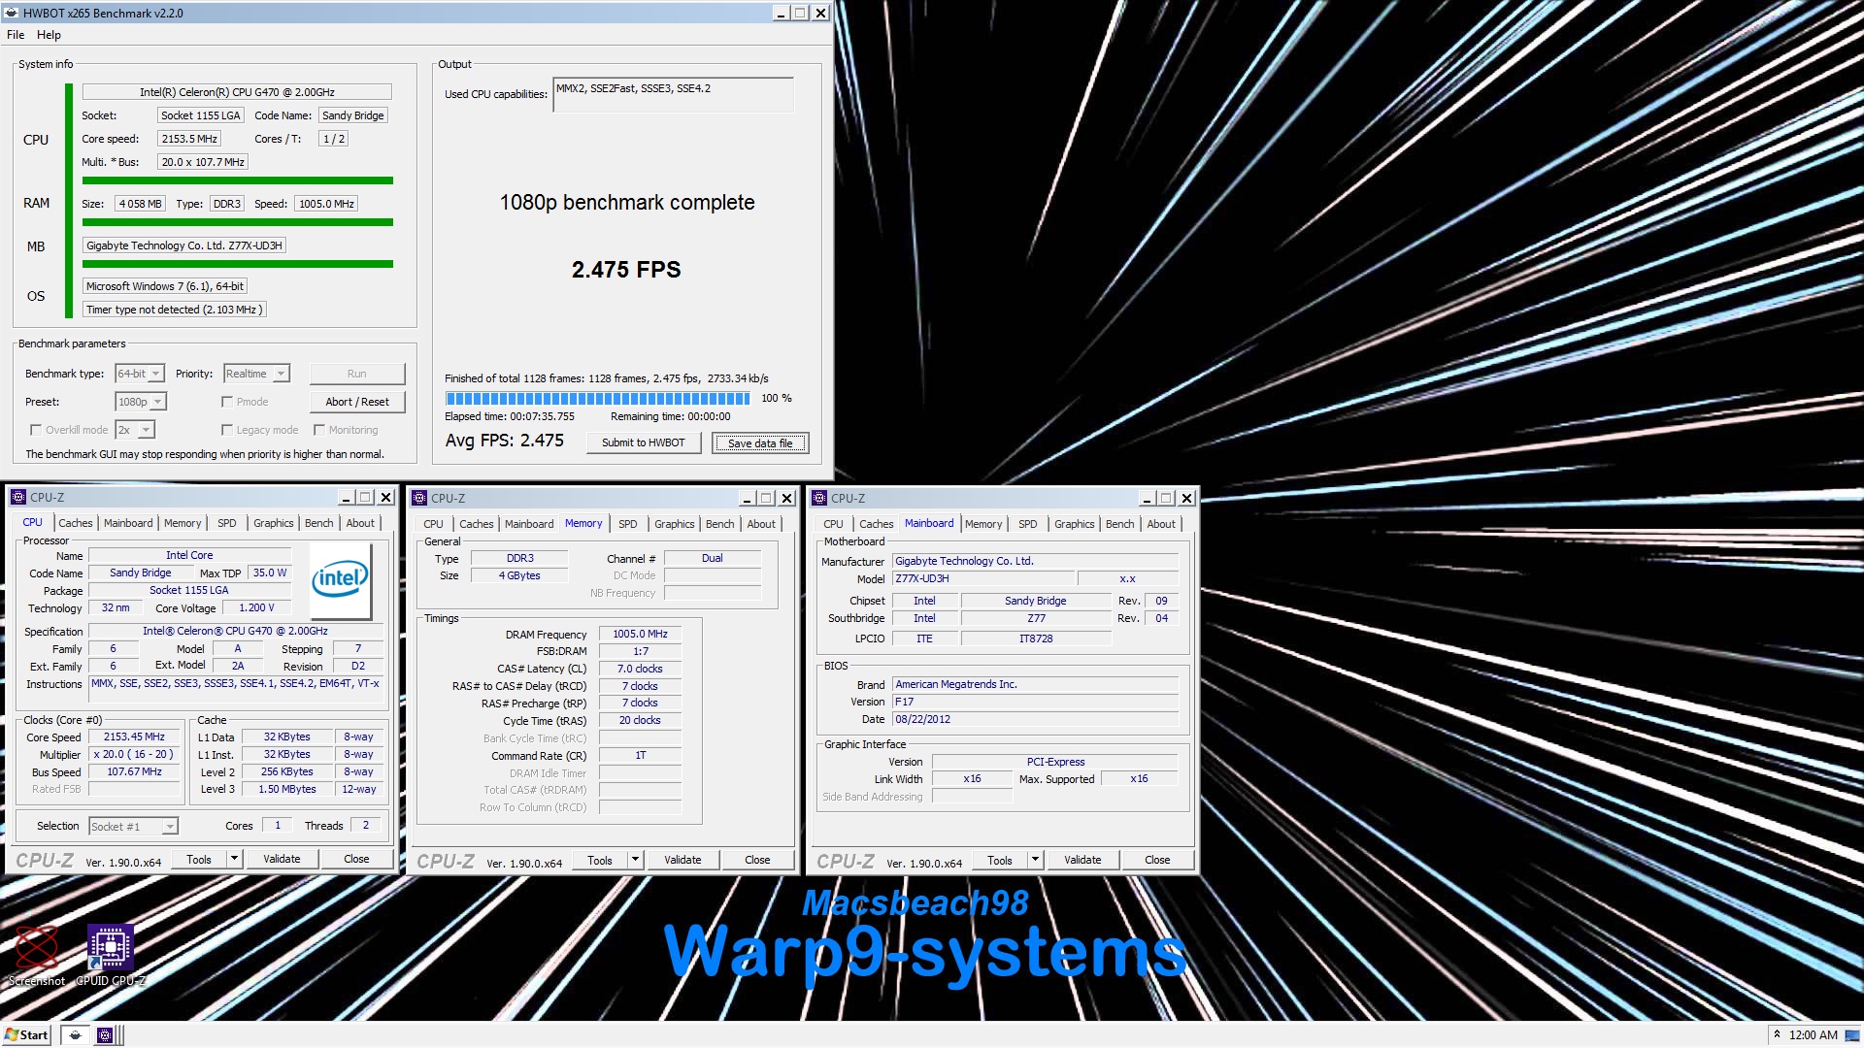The width and height of the screenshot is (1864, 1048).
Task: Expand the Overkill 2x dropdown
Action: click(x=146, y=430)
